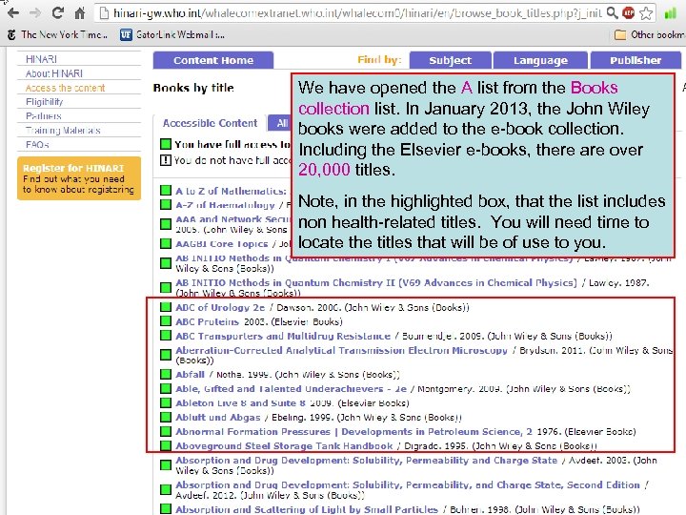Click green legend icon for full access
The width and height of the screenshot is (686, 515).
point(166,144)
